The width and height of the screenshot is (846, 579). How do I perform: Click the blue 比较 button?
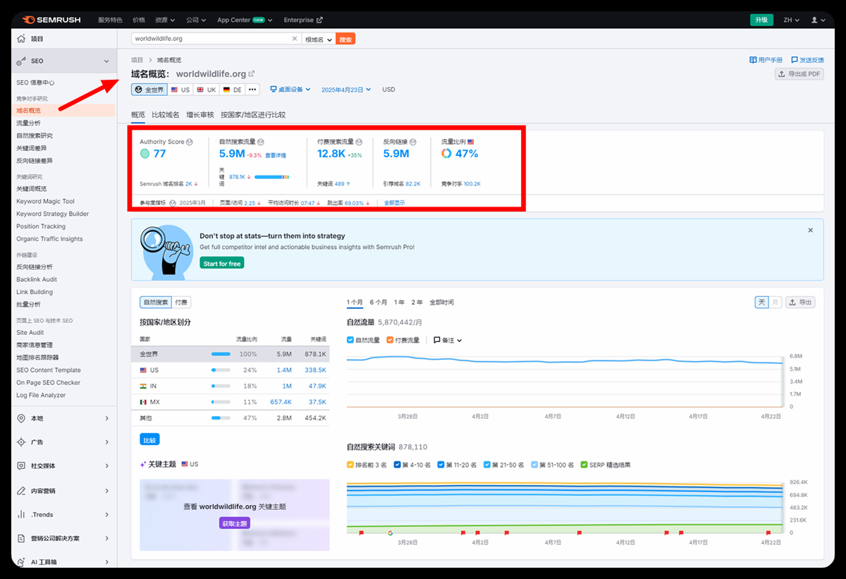click(149, 439)
